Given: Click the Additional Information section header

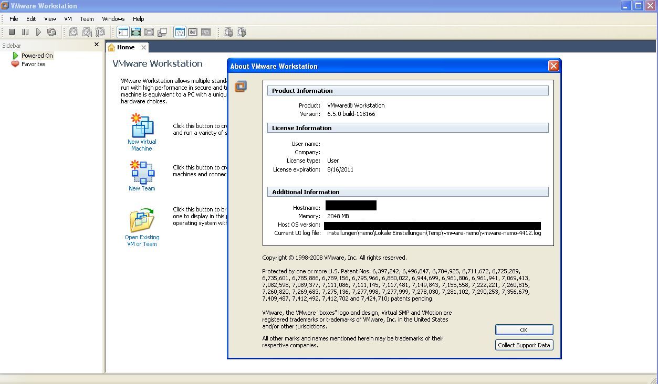Looking at the screenshot, I should click(408, 192).
